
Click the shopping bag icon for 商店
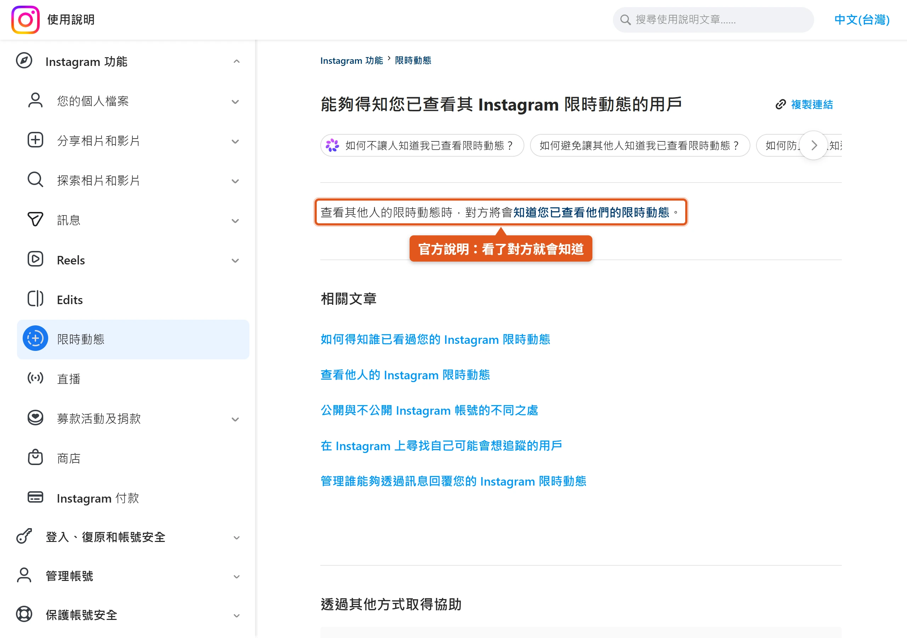(x=35, y=457)
